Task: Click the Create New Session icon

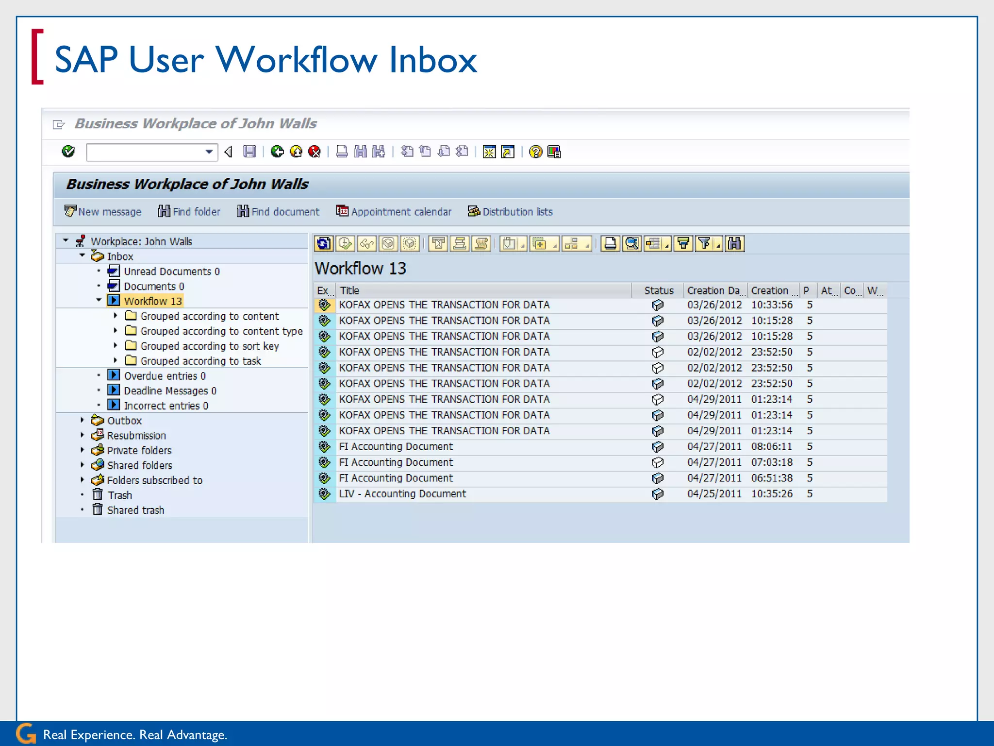Action: (489, 152)
